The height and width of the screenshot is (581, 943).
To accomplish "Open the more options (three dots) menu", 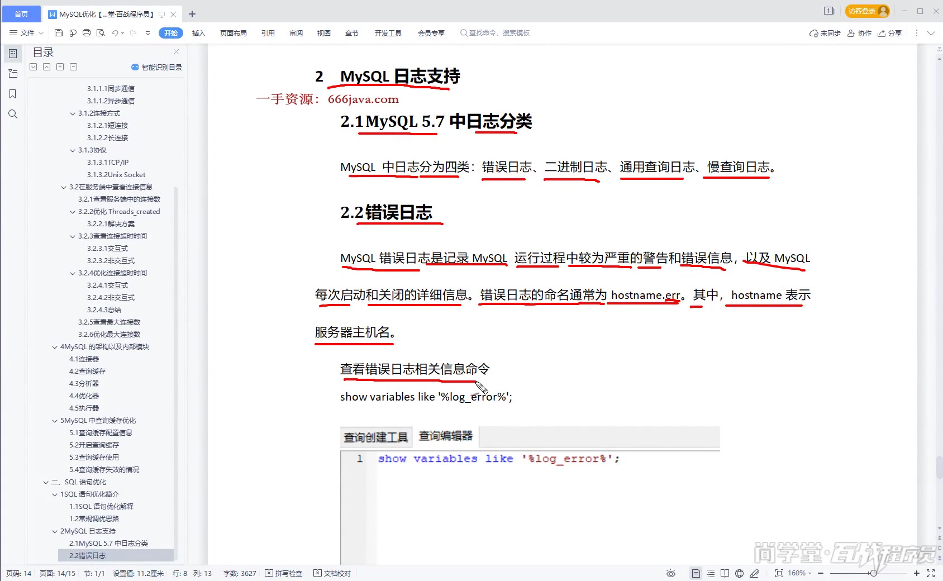I will tap(916, 33).
